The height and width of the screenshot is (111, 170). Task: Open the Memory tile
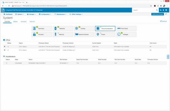pos(63,34)
